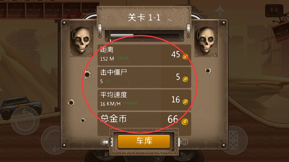
Task: Click the coin icon beside 16 reward
Action: tap(185, 102)
